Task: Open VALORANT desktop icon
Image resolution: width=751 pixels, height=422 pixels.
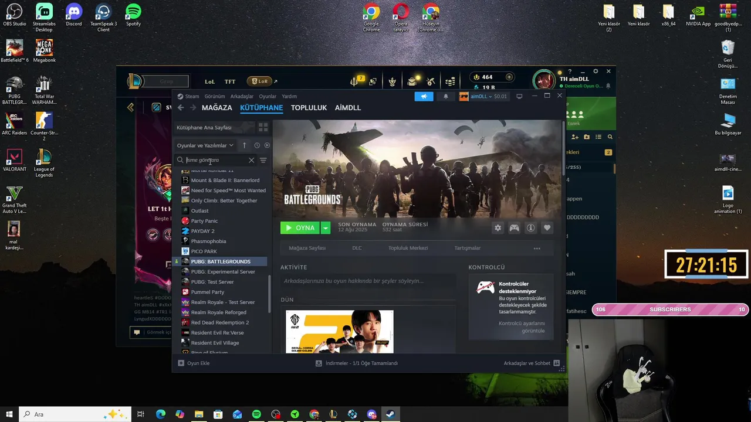Action: coord(14,160)
